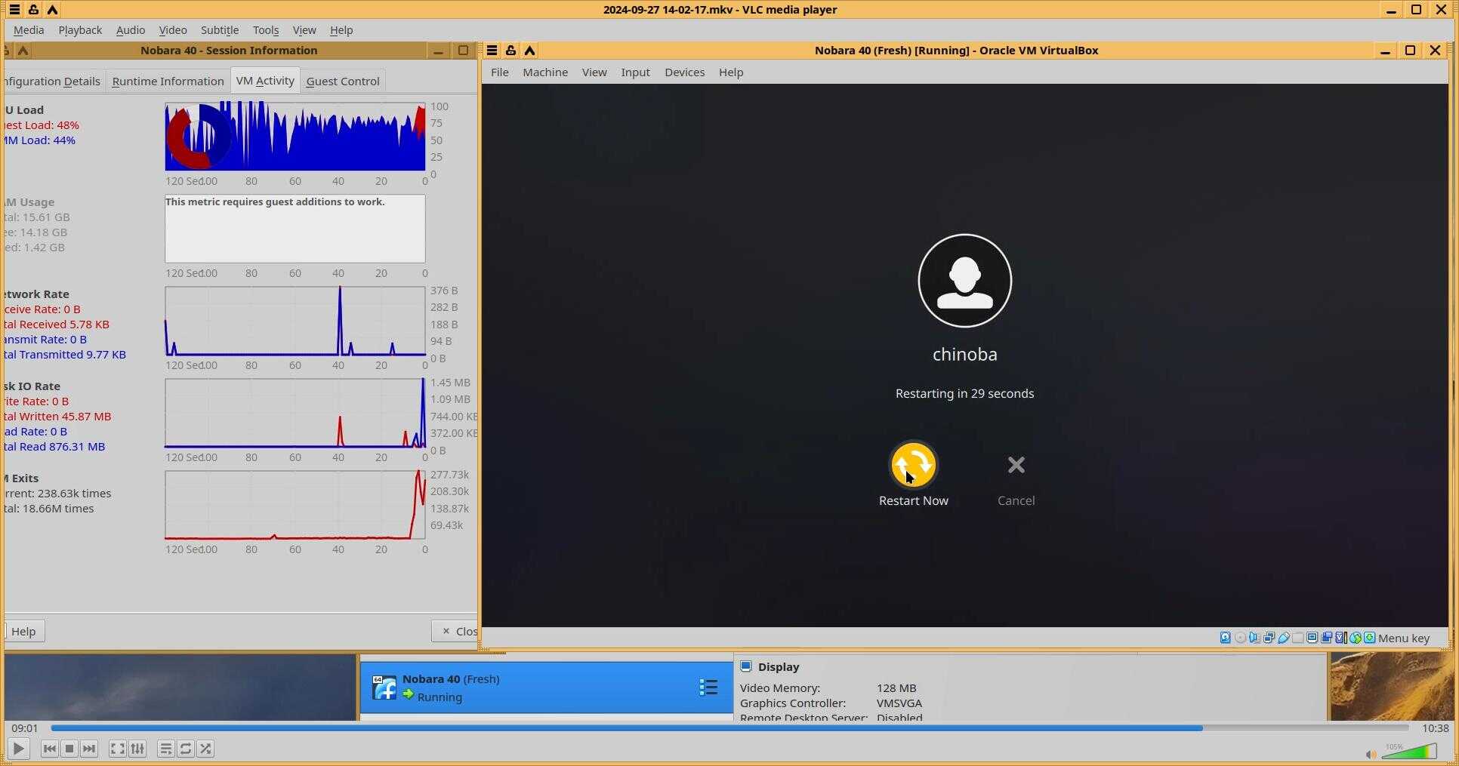The height and width of the screenshot is (766, 1459).
Task: Skip to next media in VLC
Action: pos(89,749)
